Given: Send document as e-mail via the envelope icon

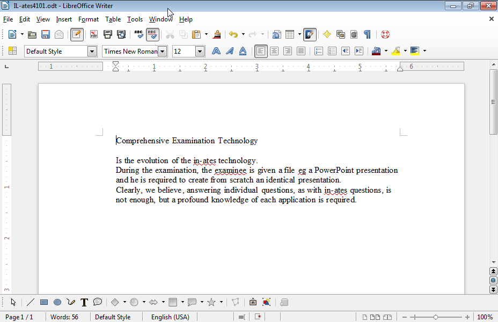Looking at the screenshot, I should point(59,34).
